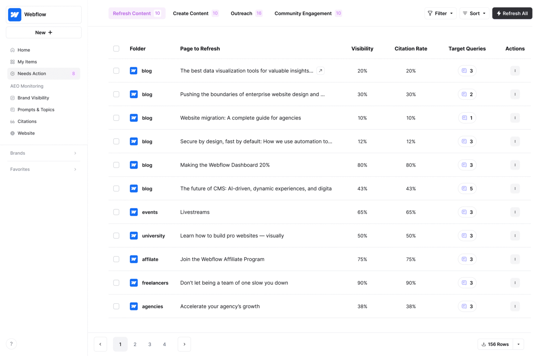Open the Community Engagement tab
Image resolution: width=553 pixels, height=356 pixels.
[303, 13]
